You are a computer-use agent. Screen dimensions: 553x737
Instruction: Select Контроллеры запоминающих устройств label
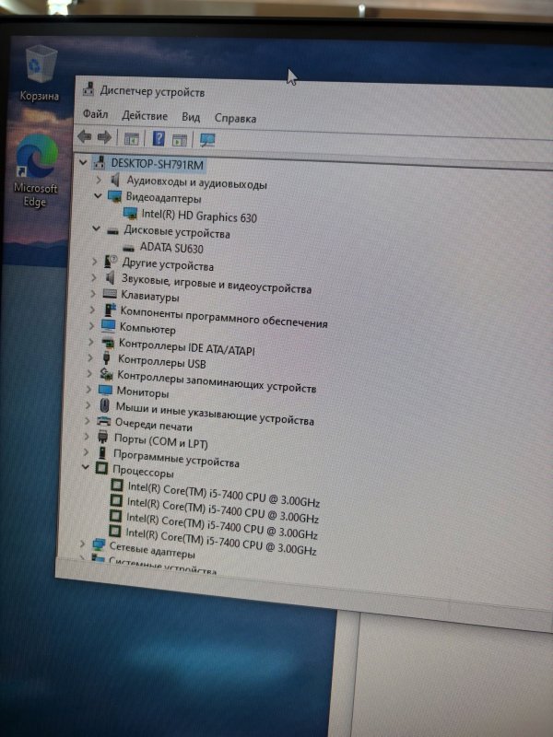pos(217,381)
